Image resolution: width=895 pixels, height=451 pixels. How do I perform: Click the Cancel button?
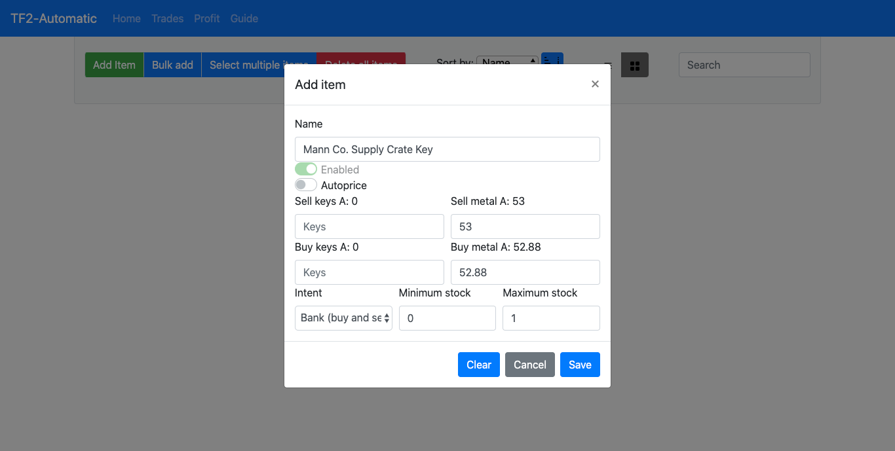(x=530, y=365)
